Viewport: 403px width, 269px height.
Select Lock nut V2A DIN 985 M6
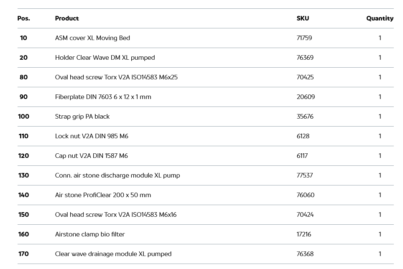click(92, 136)
